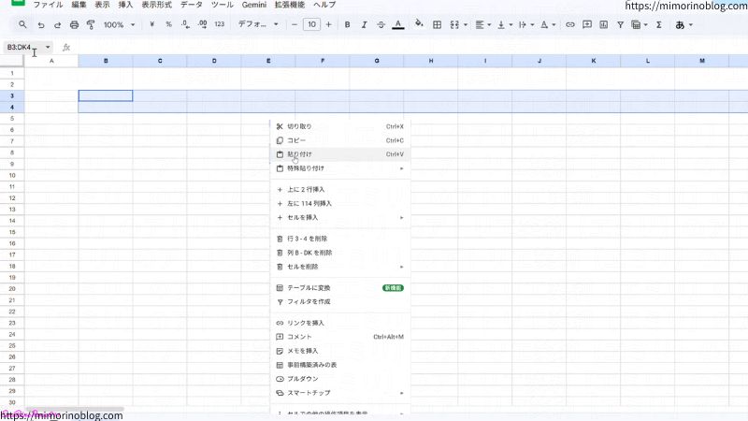Image resolution: width=748 pixels, height=421 pixels.
Task: Click the font size field showing 10
Action: pyautogui.click(x=311, y=24)
